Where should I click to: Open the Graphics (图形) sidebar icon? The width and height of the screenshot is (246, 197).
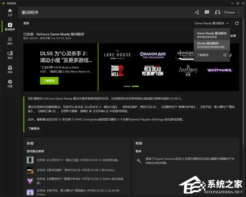[10, 41]
